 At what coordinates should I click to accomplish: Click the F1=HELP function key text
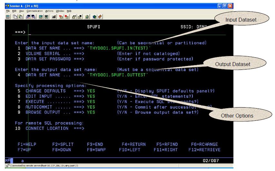point(27,145)
